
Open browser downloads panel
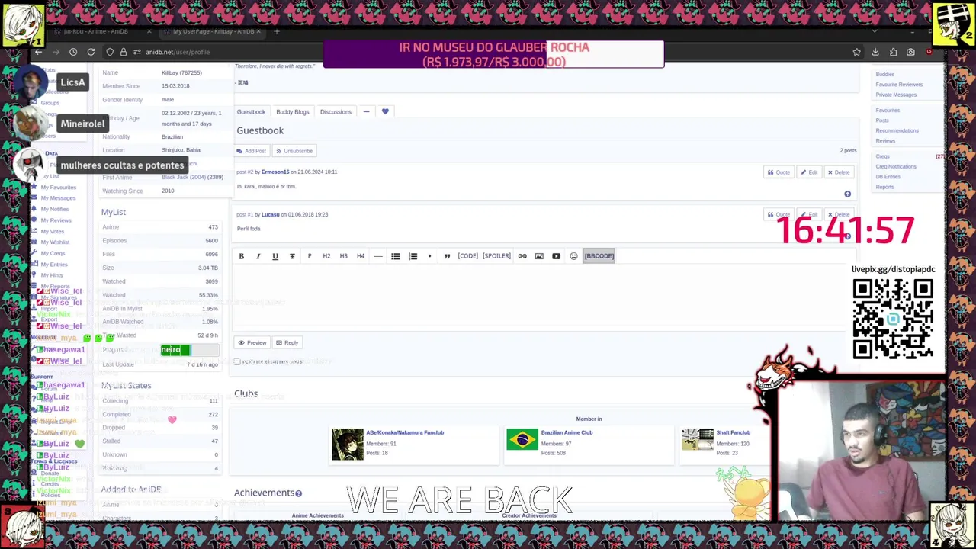(875, 52)
